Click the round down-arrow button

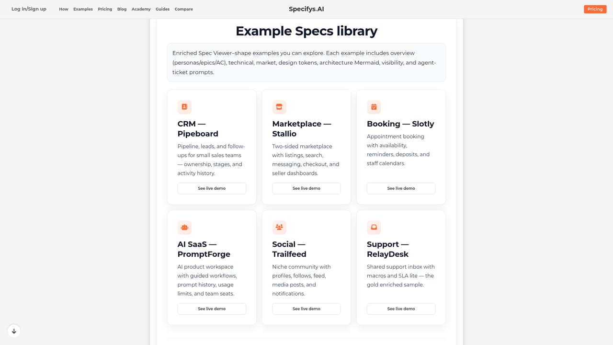click(14, 331)
